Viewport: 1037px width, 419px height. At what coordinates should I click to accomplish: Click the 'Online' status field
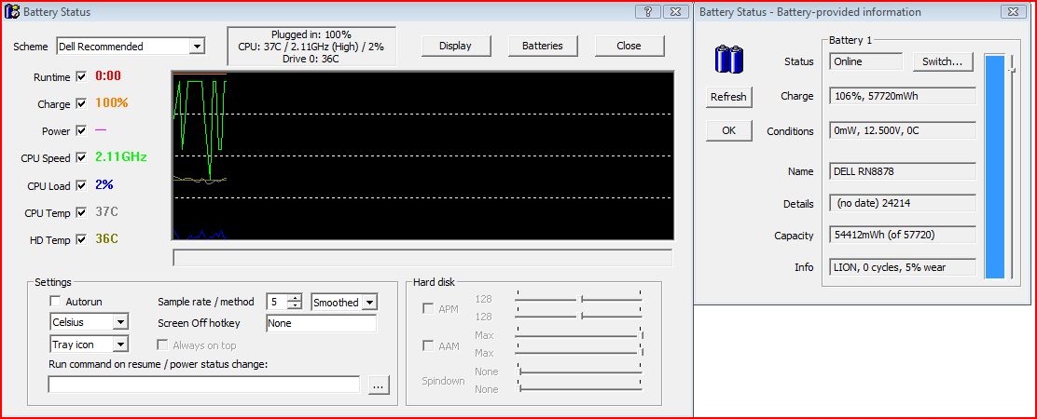(865, 61)
